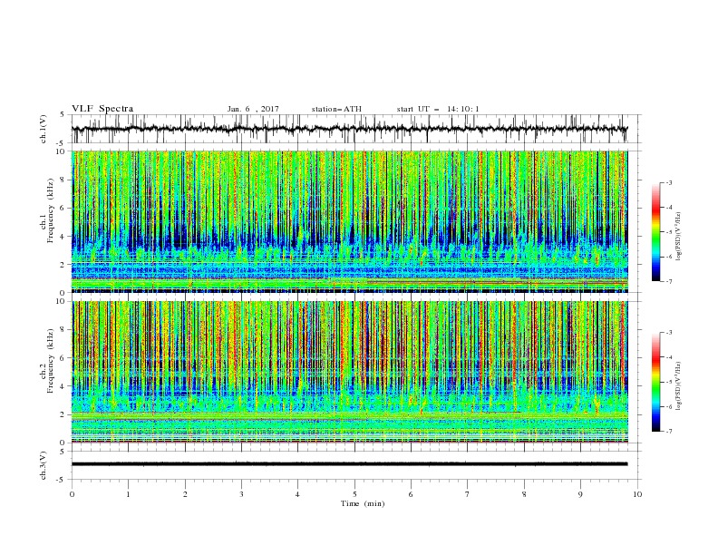Click the date 'Jan. 6 , 2017'
Viewport: 718px width, 555px height.
point(253,109)
